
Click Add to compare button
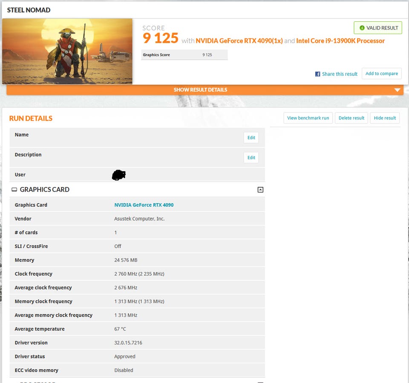tap(381, 74)
